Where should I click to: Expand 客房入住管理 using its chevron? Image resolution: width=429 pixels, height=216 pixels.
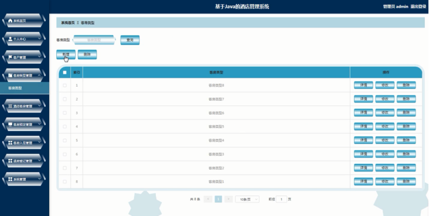click(39, 142)
